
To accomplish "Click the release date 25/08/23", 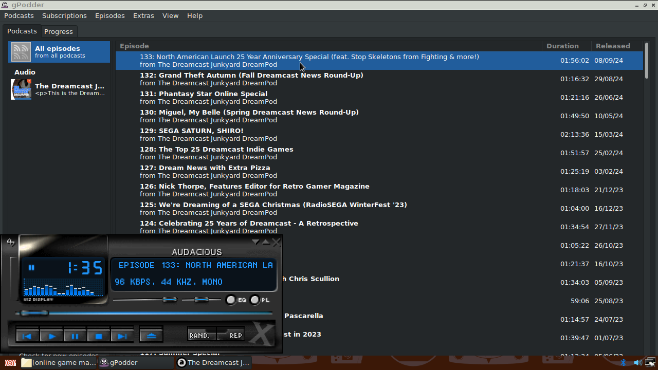I will click(x=609, y=301).
